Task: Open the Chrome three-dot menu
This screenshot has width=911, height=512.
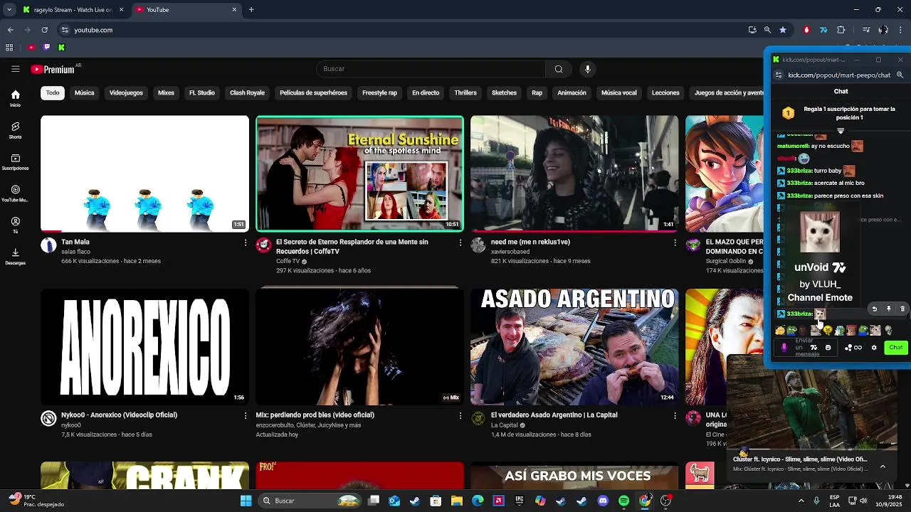Action: (x=901, y=30)
